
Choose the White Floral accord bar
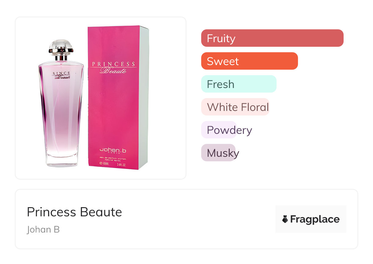[235, 107]
